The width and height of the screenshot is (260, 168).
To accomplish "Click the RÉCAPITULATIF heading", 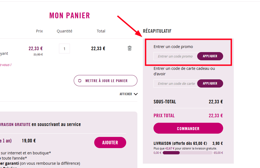I will (x=157, y=31).
